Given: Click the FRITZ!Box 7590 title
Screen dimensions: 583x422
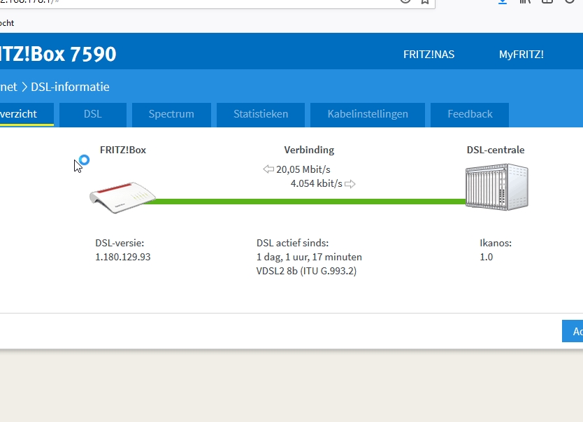Looking at the screenshot, I should pyautogui.click(x=58, y=54).
